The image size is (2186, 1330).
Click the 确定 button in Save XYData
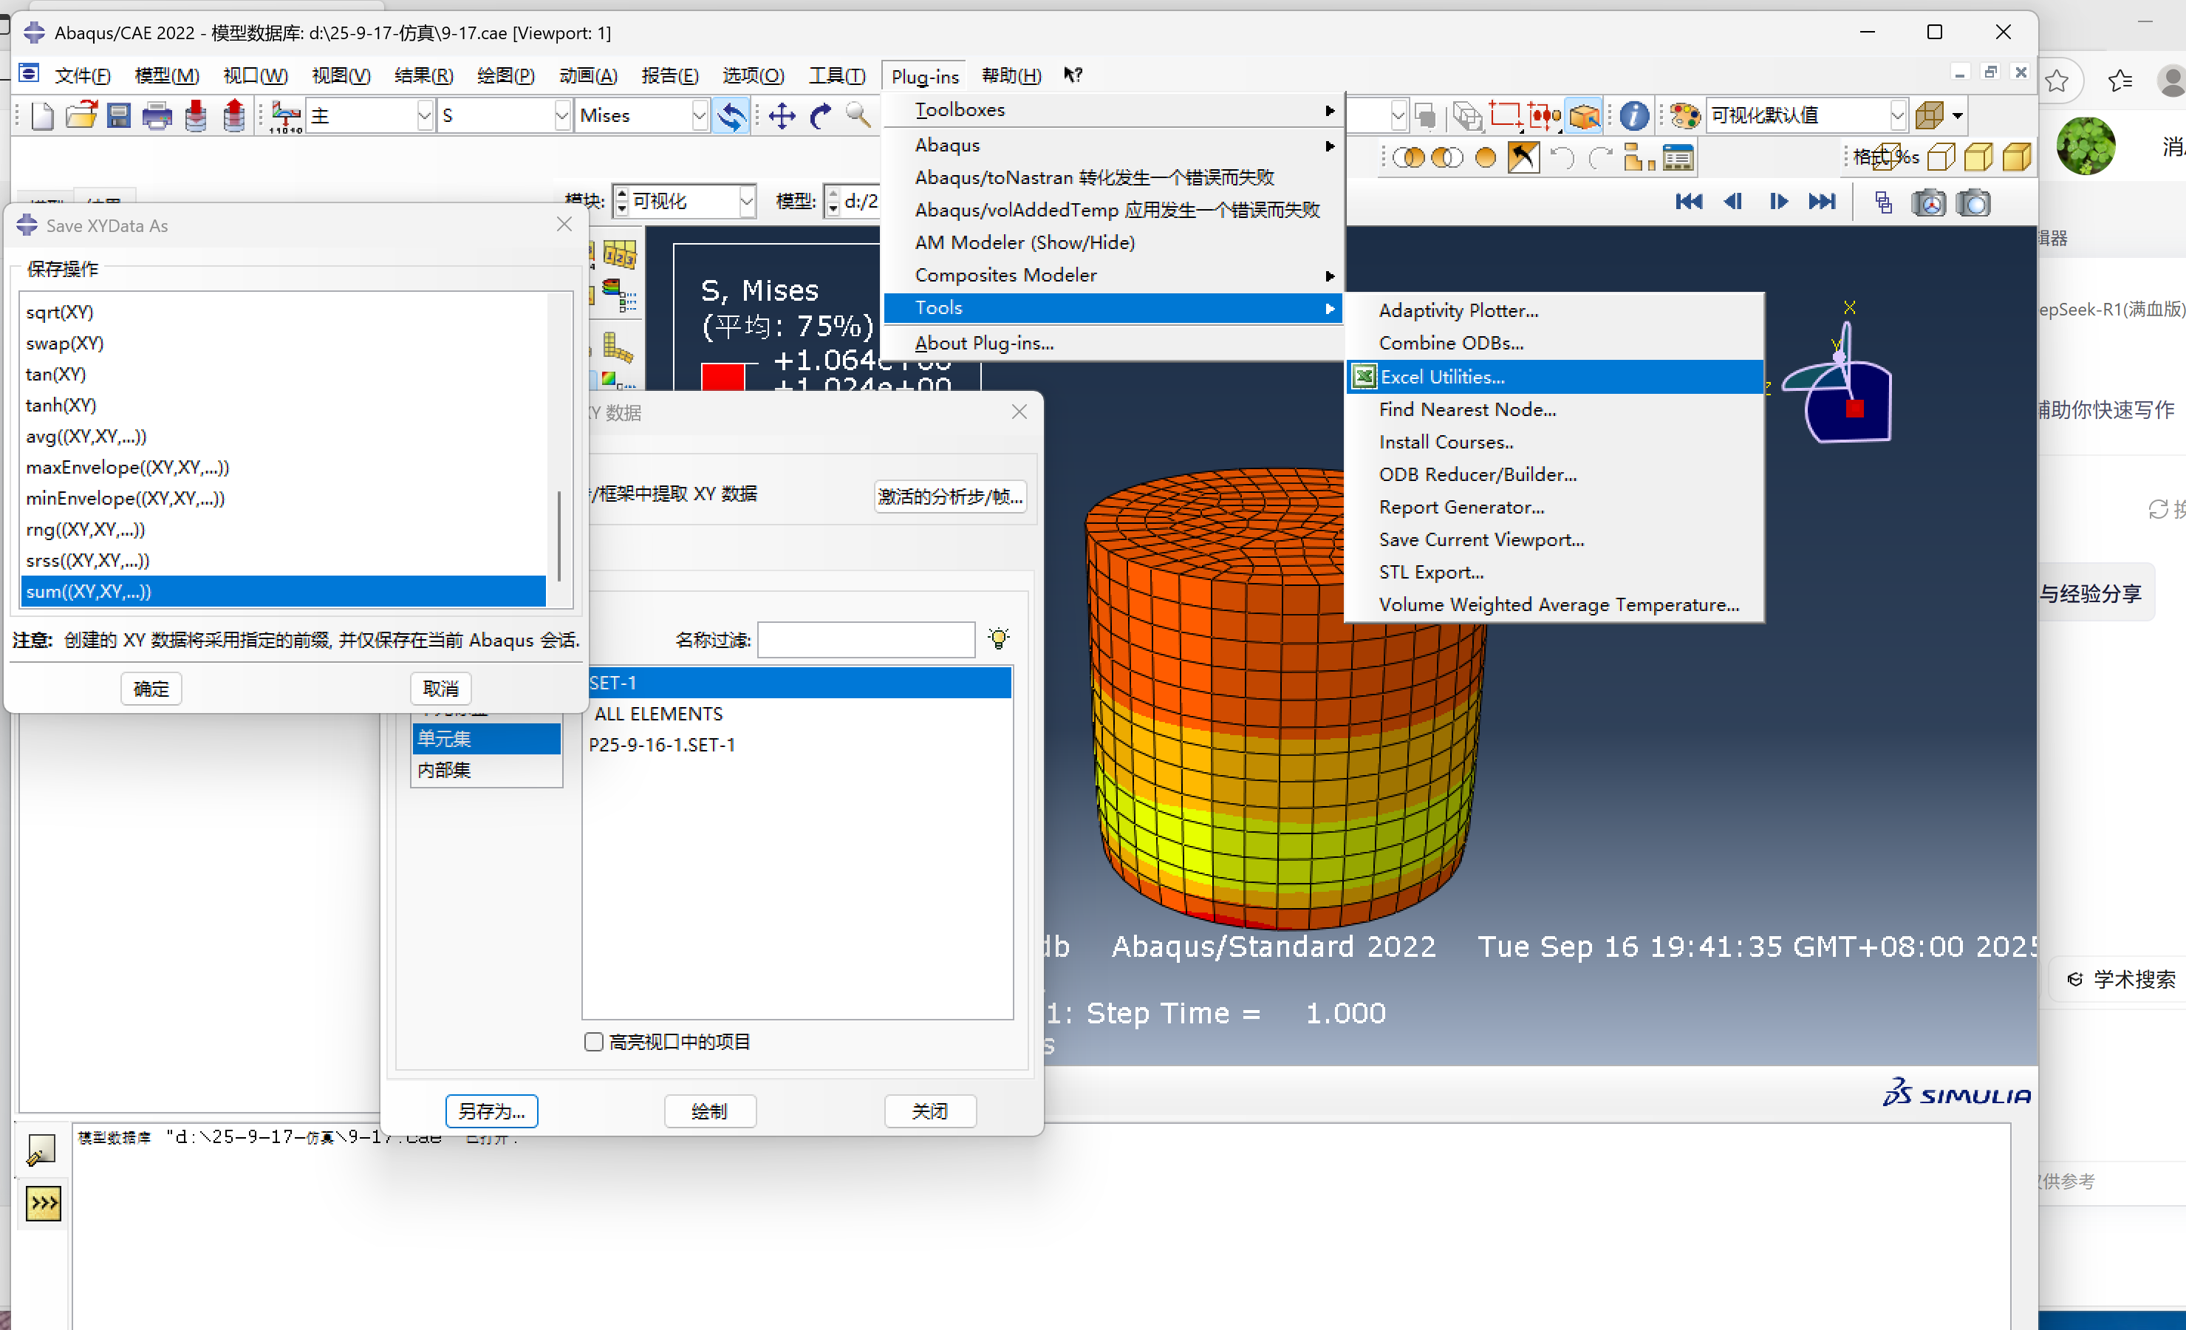click(151, 689)
